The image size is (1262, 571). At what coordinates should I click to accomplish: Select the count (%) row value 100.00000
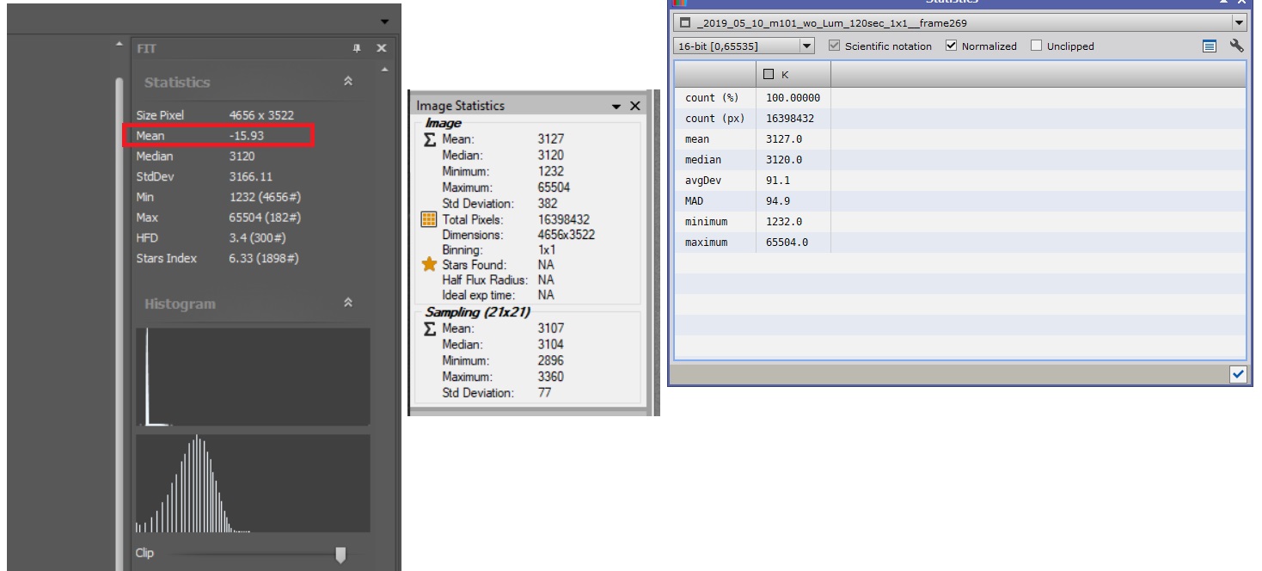[793, 98]
